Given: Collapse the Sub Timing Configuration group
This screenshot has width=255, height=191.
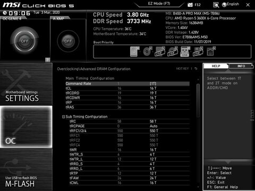Looking at the screenshot, I should (63, 117).
